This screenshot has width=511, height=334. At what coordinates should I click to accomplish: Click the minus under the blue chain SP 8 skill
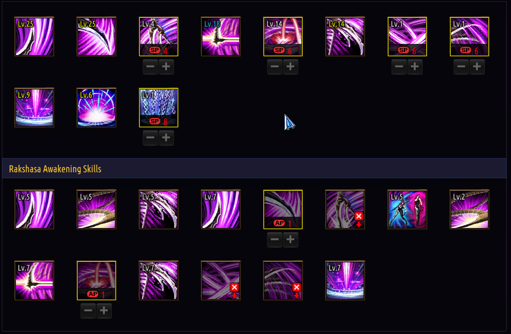click(x=150, y=137)
